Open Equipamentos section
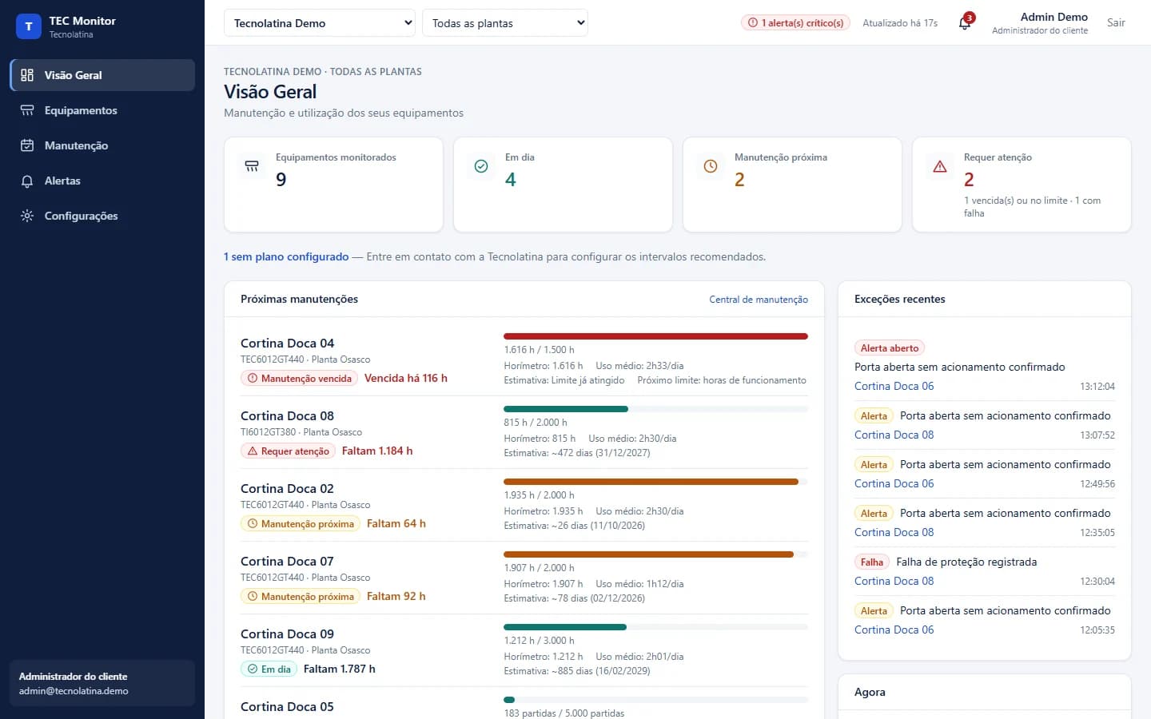The image size is (1151, 719). pos(102,110)
